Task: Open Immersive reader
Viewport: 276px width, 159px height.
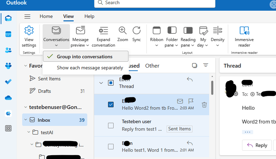Action: pos(244,37)
